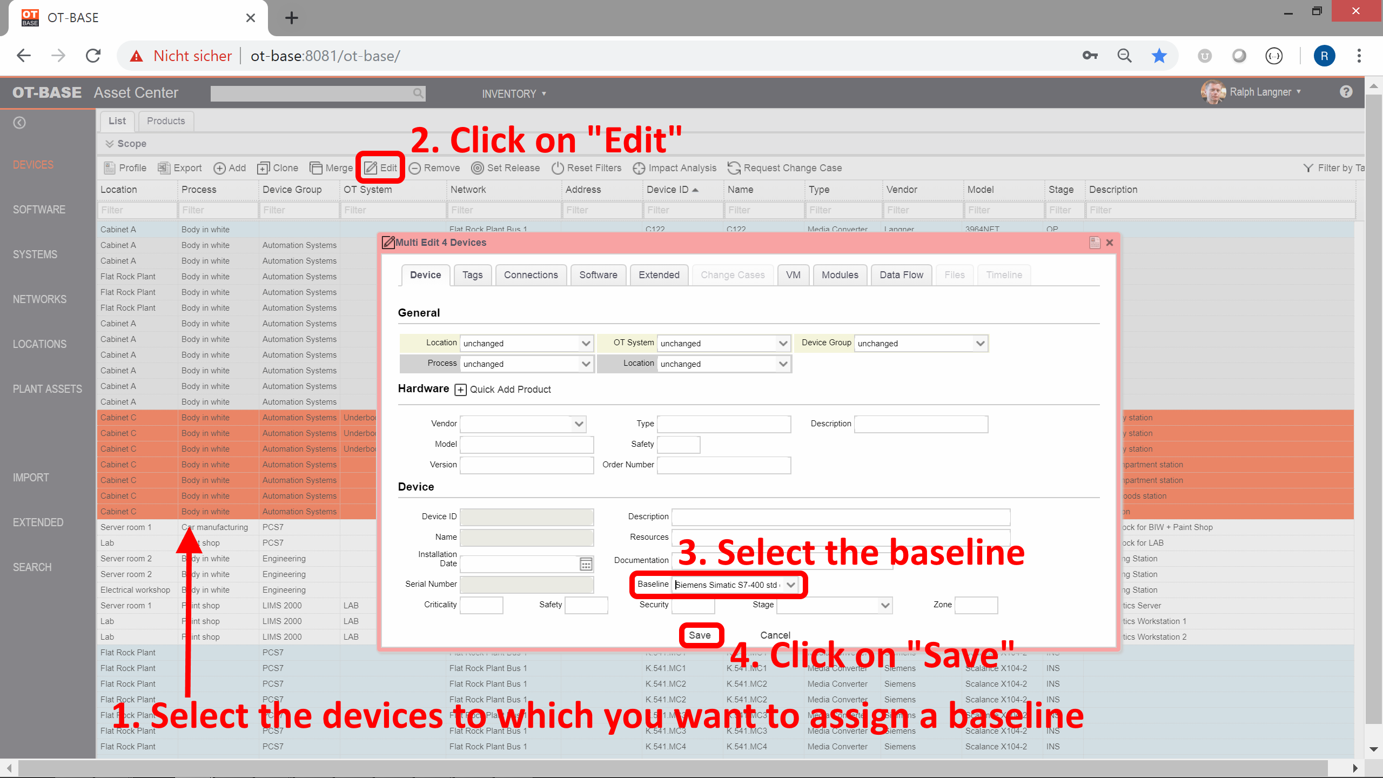Click the Profile toolbar icon
Image resolution: width=1383 pixels, height=778 pixels.
110,168
